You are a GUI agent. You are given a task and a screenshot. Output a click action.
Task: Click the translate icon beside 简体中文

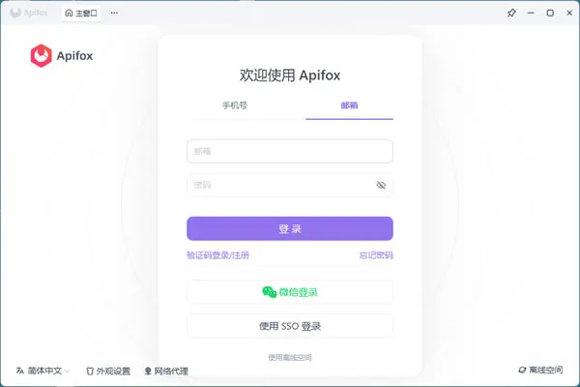pos(20,371)
